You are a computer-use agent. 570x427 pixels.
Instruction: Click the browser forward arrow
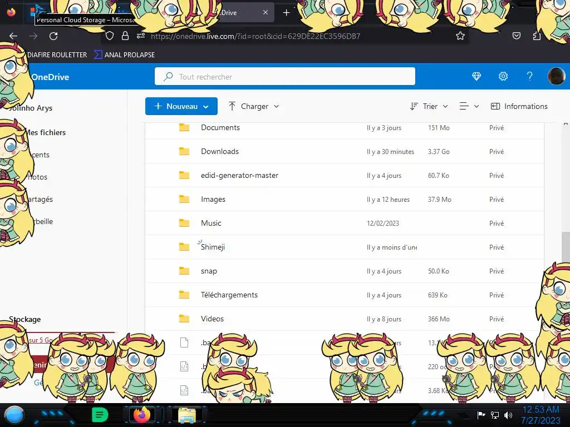(x=33, y=36)
